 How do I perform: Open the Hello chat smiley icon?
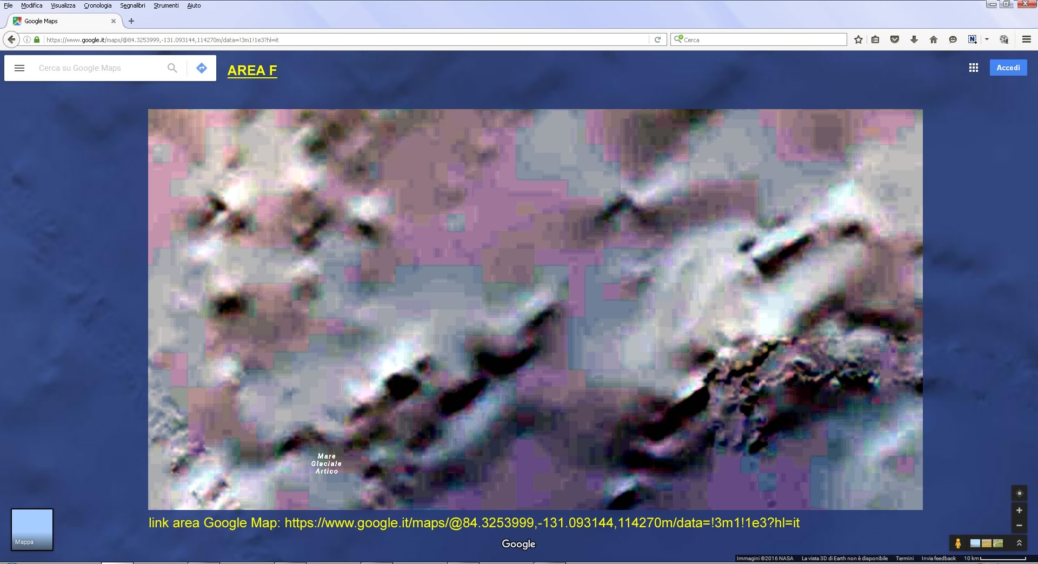pyautogui.click(x=953, y=39)
